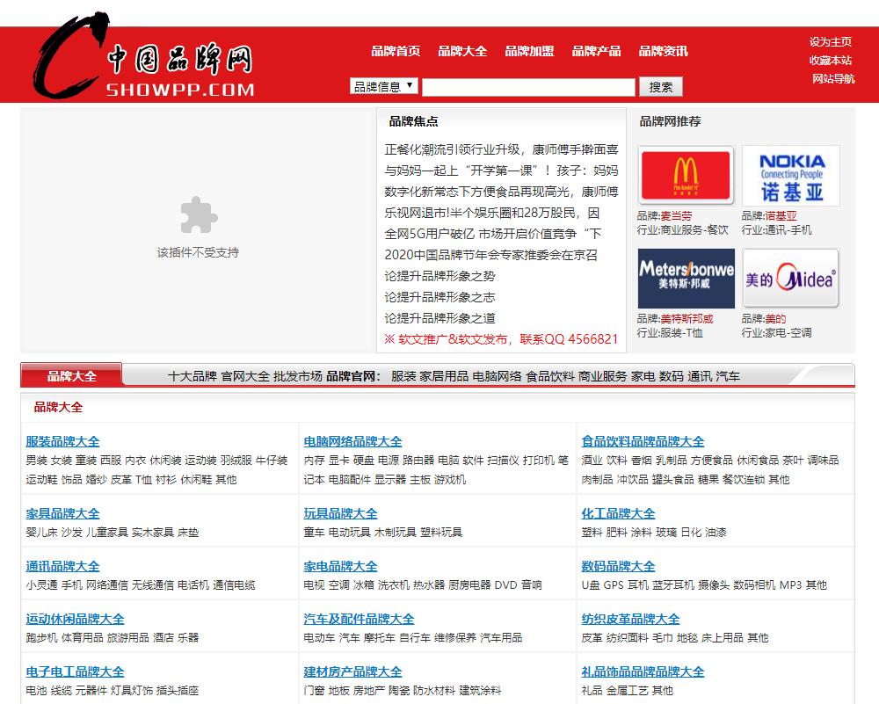Image resolution: width=879 pixels, height=704 pixels.
Task: Select the Meters/bonwe 美特斯邦威 logo
Action: (686, 279)
